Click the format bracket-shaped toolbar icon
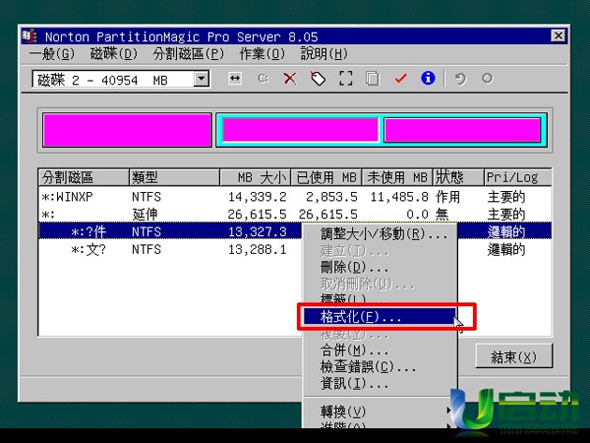Viewport: 590px width, 443px height. (x=345, y=80)
